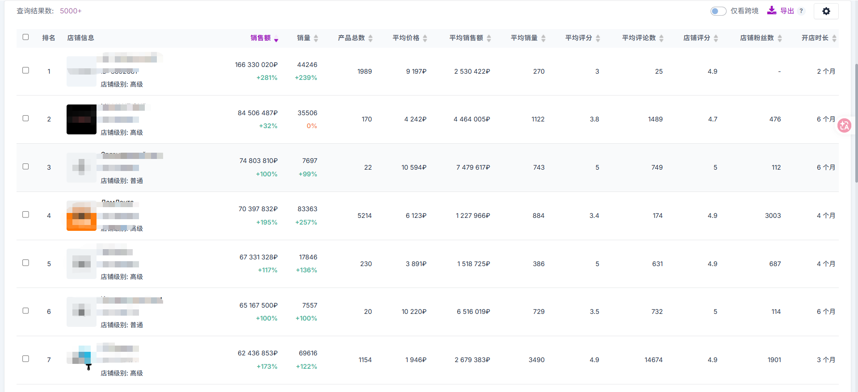Image resolution: width=858 pixels, height=392 pixels.
Task: Click sort arrows next to 销量
Action: pos(316,38)
